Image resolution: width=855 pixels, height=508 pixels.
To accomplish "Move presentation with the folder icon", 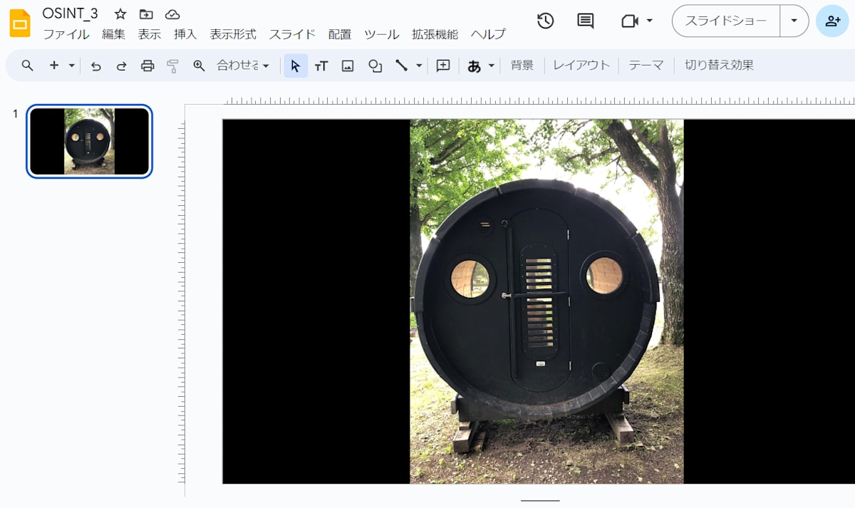I will (x=146, y=14).
